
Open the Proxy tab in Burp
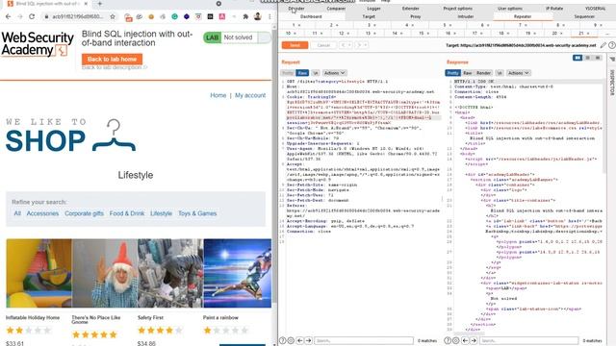[x=415, y=16]
